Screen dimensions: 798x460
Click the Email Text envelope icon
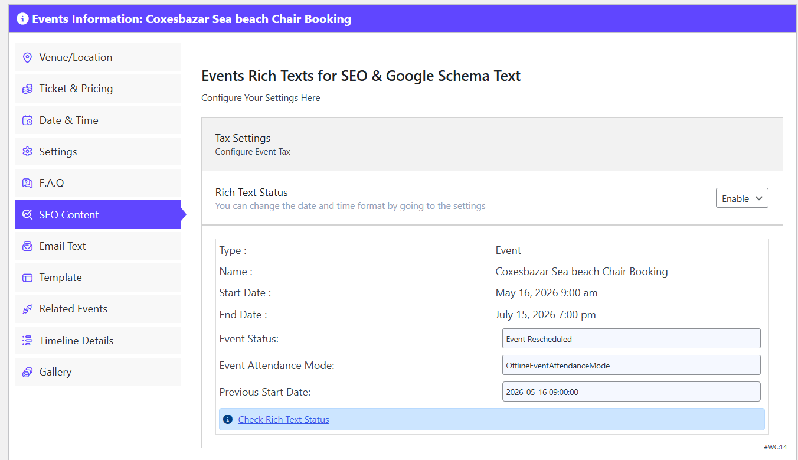[27, 246]
